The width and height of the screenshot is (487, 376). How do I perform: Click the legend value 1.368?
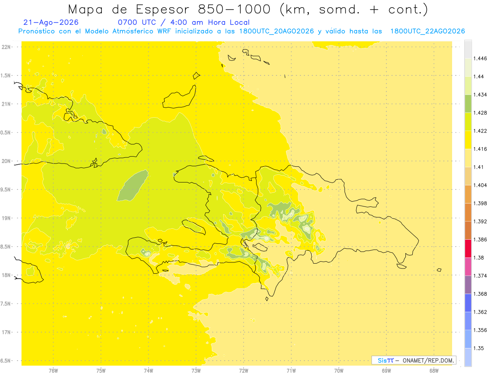[x=481, y=294]
